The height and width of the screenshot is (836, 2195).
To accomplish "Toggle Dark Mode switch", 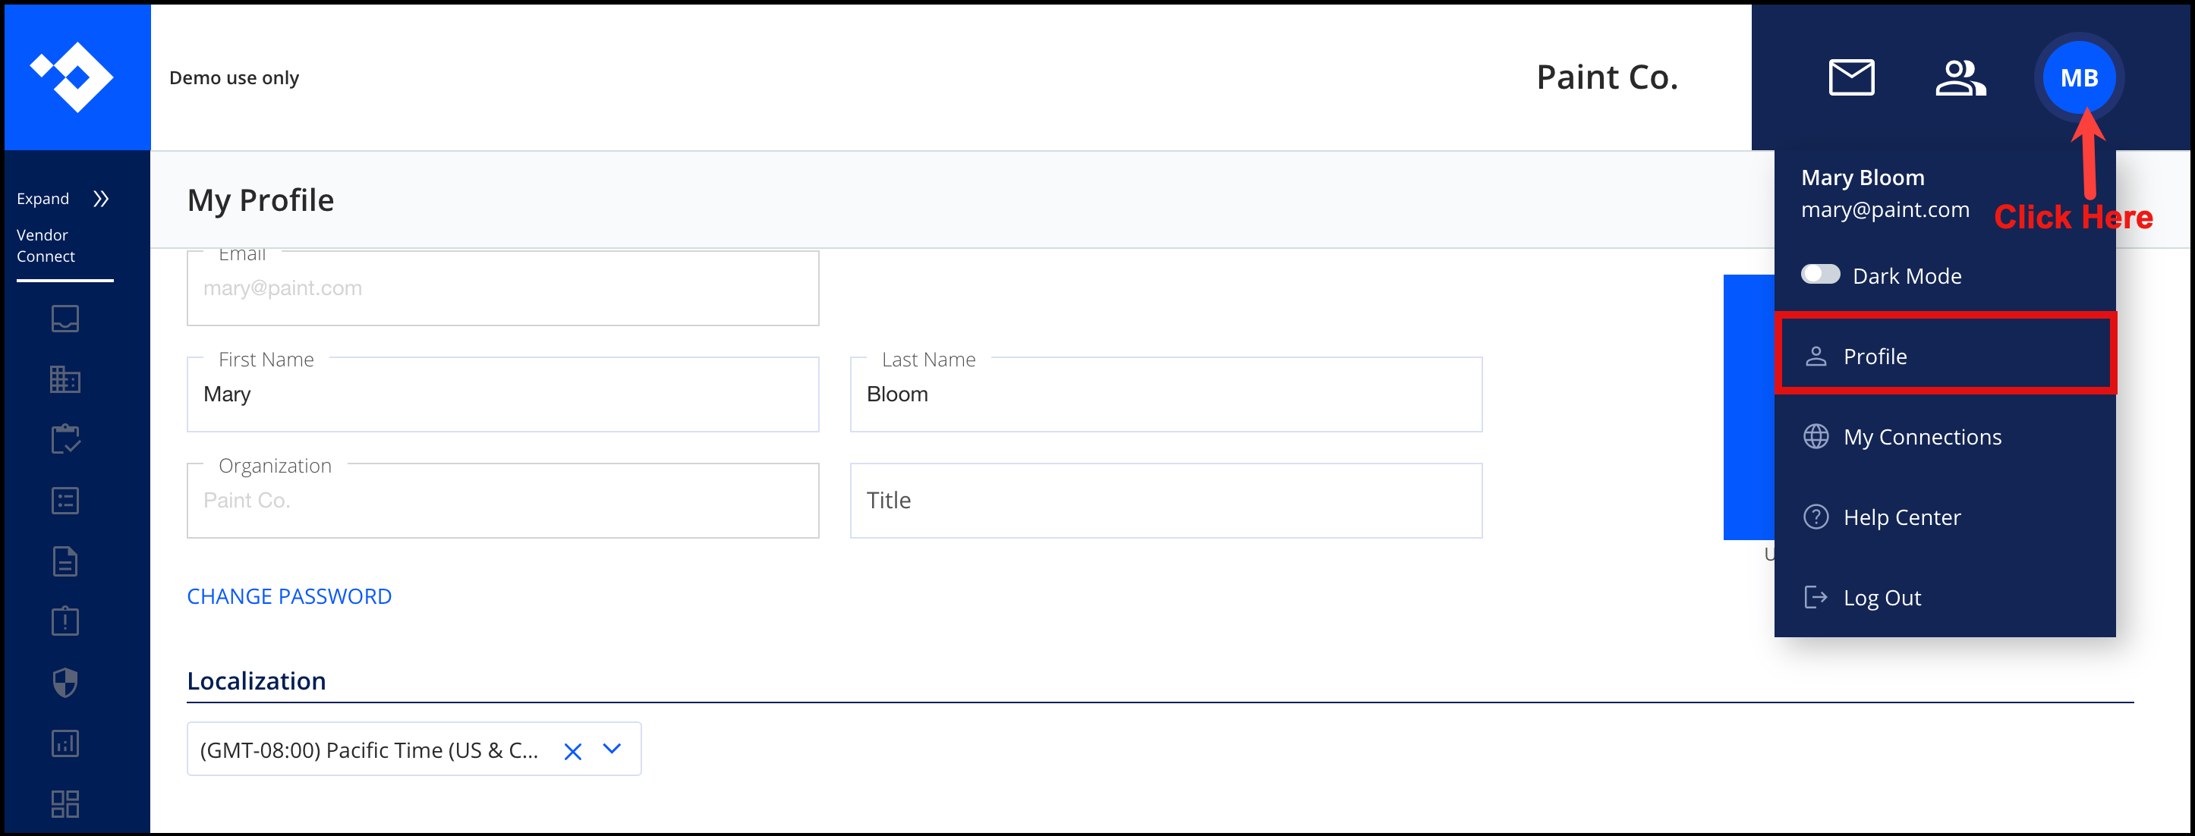I will [x=1820, y=275].
